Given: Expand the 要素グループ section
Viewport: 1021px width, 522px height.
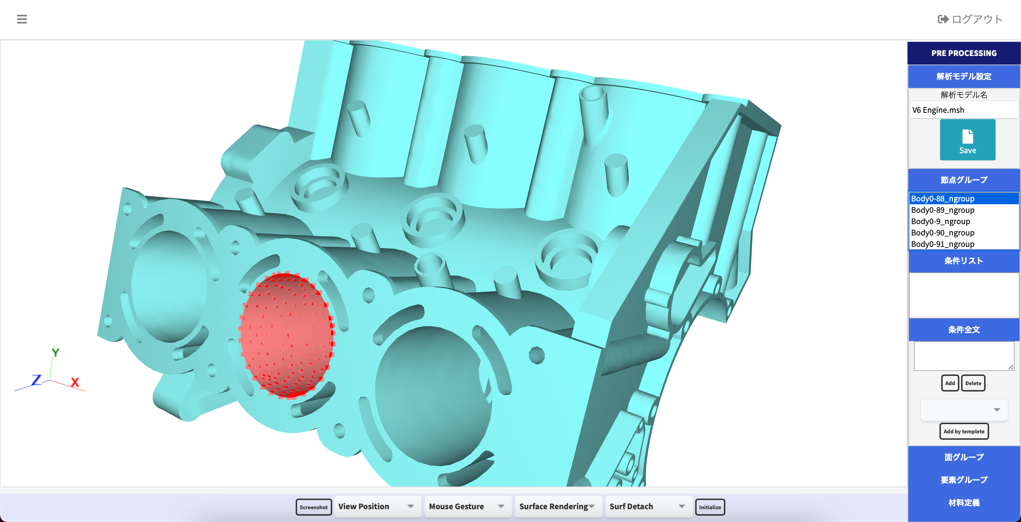Looking at the screenshot, I should pos(964,479).
